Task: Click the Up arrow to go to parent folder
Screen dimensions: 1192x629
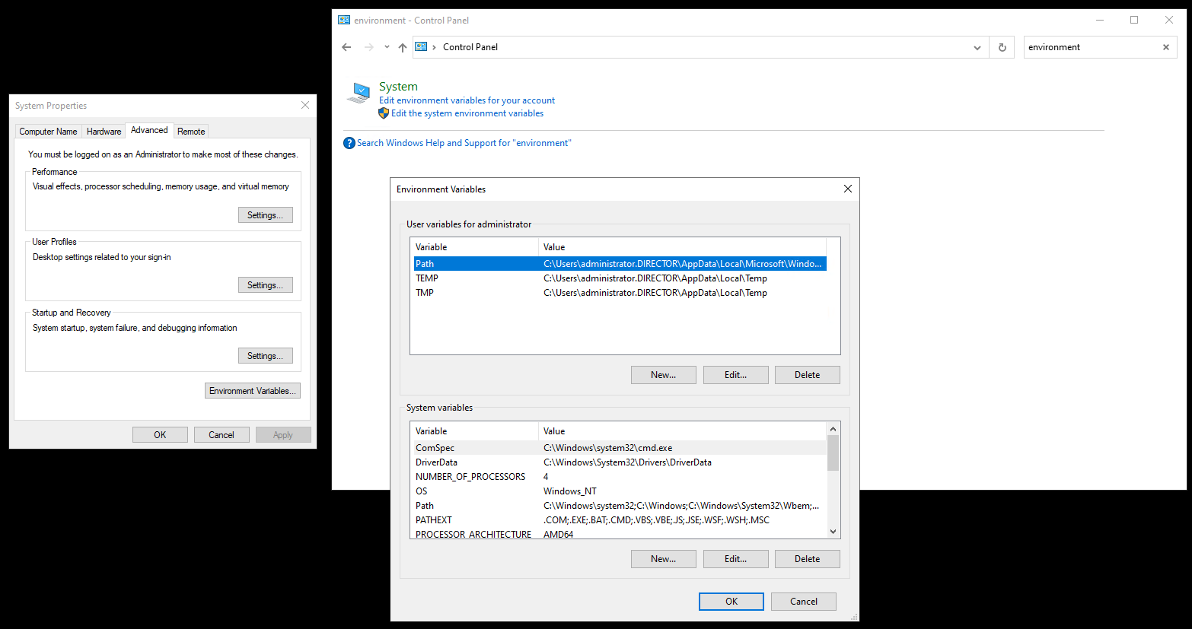Action: (x=402, y=46)
